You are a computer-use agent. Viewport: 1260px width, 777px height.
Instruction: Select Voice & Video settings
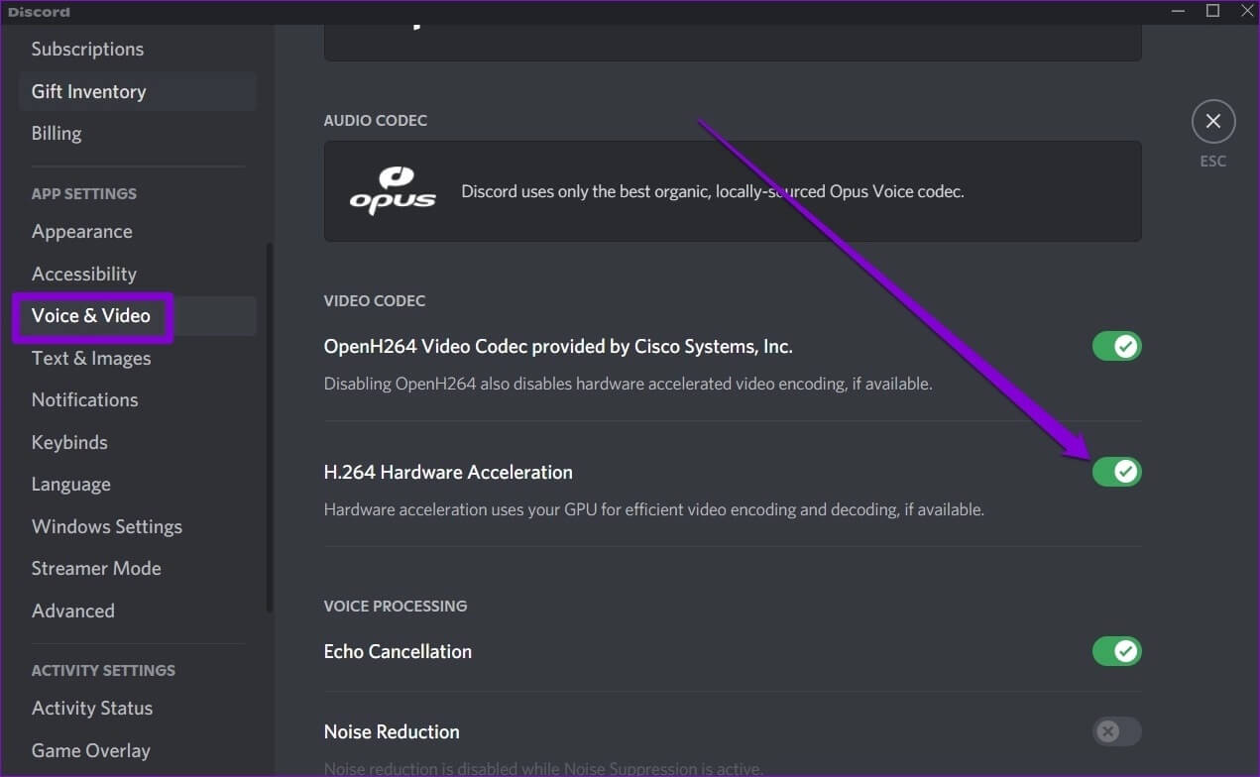[137, 315]
